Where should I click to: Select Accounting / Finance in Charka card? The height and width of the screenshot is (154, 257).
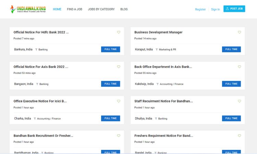point(49,118)
